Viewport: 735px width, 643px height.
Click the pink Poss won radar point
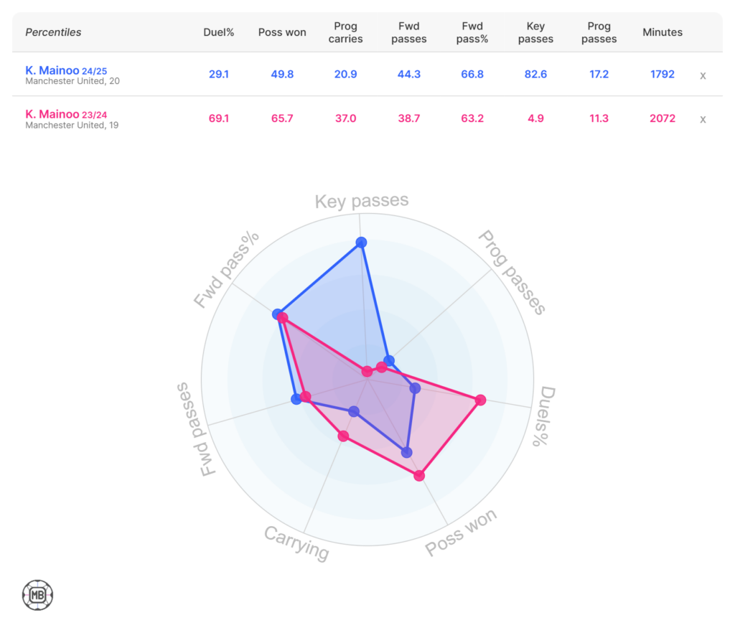coord(420,475)
